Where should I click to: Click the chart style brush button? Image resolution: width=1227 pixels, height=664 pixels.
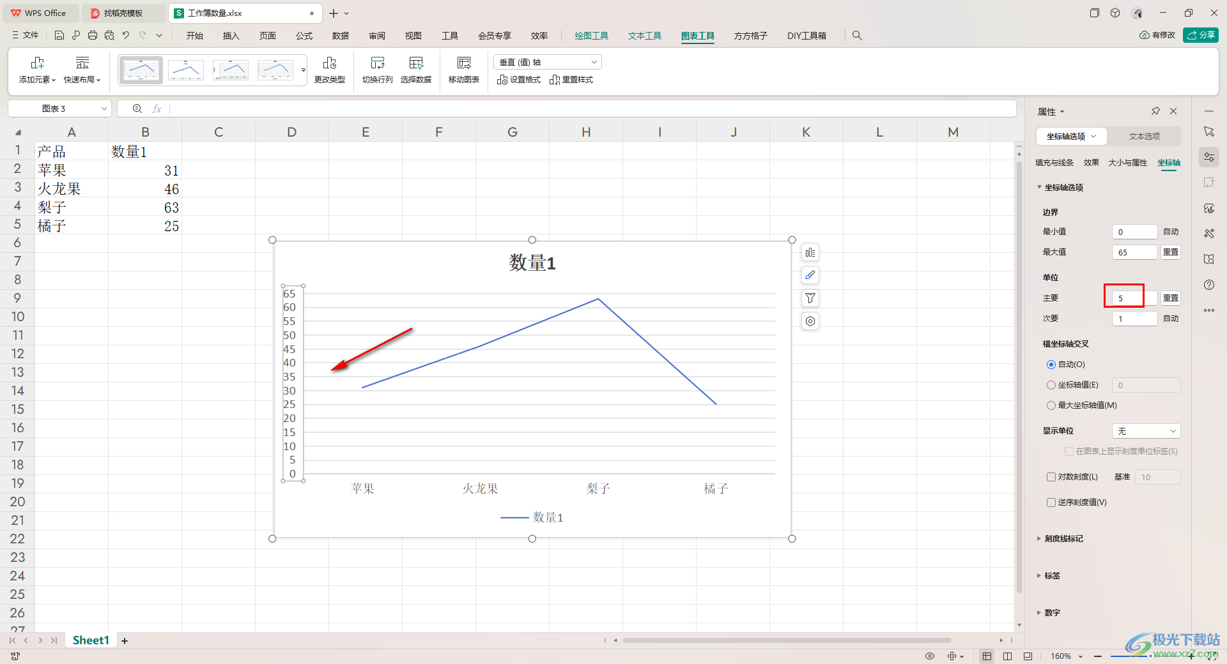[810, 275]
